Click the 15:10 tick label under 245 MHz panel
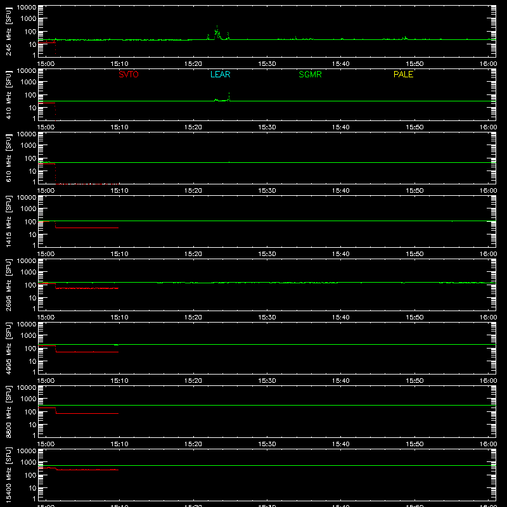 click(x=119, y=64)
